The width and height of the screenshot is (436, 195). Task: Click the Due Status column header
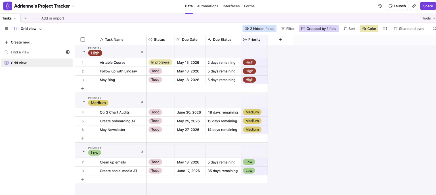[x=223, y=40]
